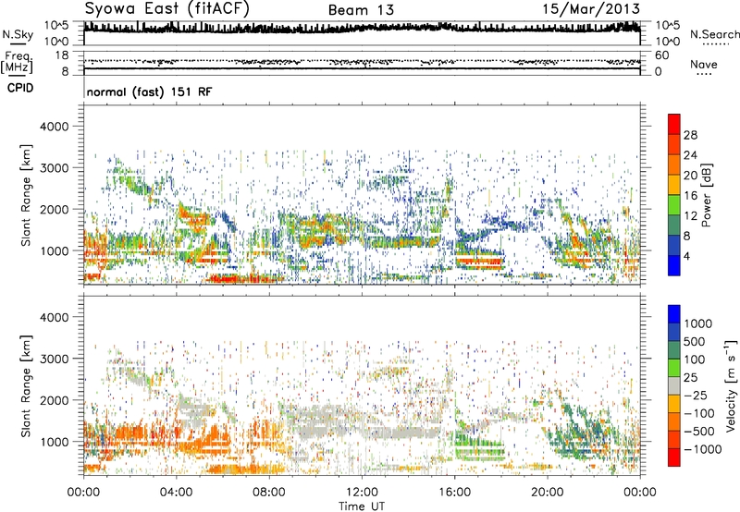Click the 'N.Search' legend label
The width and height of the screenshot is (740, 512).
714,34
